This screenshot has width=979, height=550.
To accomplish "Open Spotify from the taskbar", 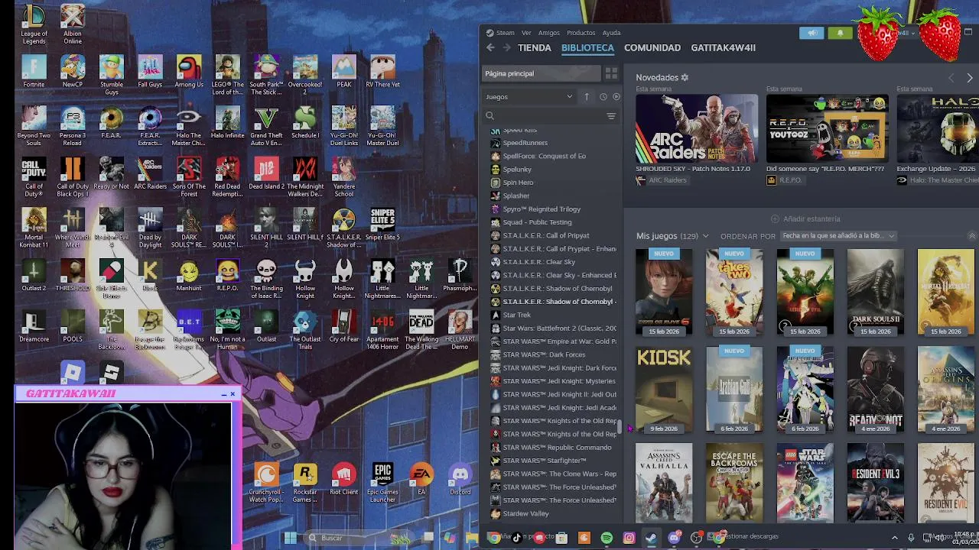I will 607,538.
